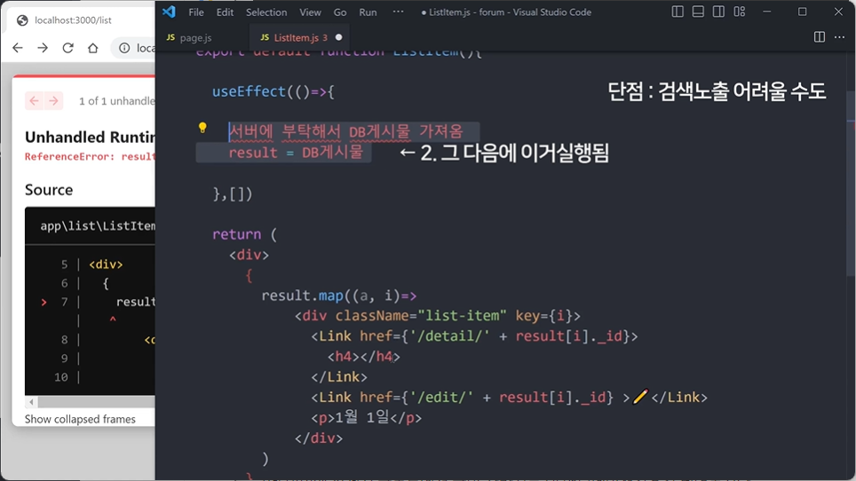The image size is (856, 481).
Task: Click the '1월 1일' paragraph line
Action: [367, 418]
